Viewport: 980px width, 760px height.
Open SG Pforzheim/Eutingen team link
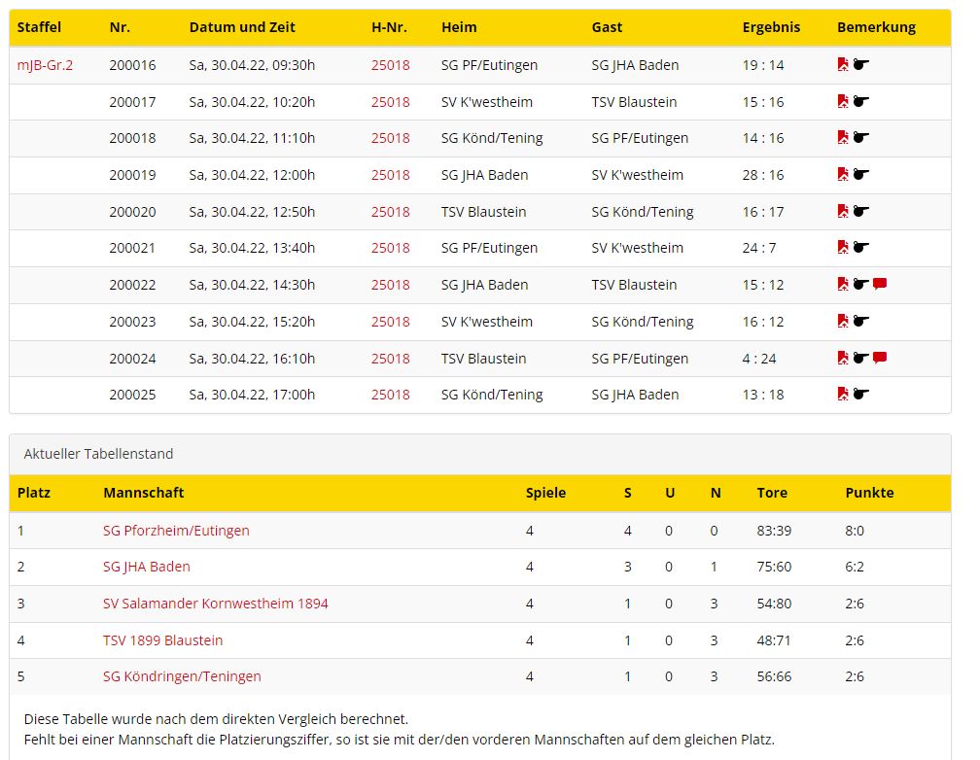(176, 531)
